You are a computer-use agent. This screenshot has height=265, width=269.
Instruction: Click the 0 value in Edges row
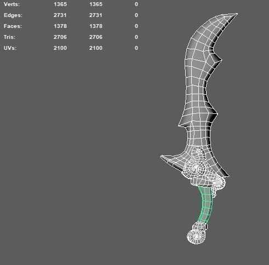[136, 15]
